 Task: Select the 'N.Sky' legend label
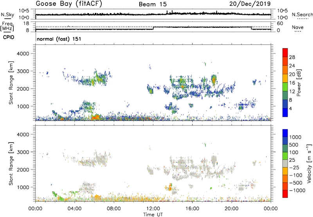(7, 14)
